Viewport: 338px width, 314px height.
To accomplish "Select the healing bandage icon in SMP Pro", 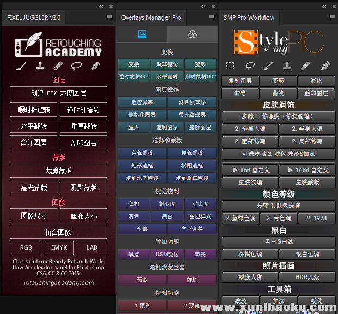I will tap(306, 66).
